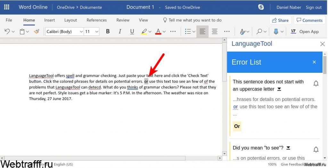Viewport: 328px width, 168px height.
Task: Click the Undo arrow icon
Action: tap(7, 32)
